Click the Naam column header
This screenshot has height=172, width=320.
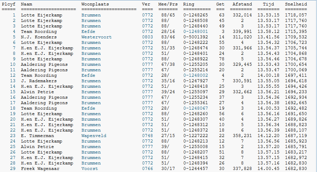coord(26,4)
